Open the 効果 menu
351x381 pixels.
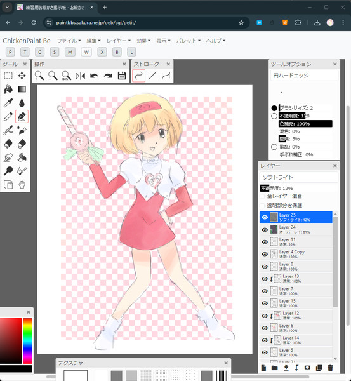pos(143,41)
